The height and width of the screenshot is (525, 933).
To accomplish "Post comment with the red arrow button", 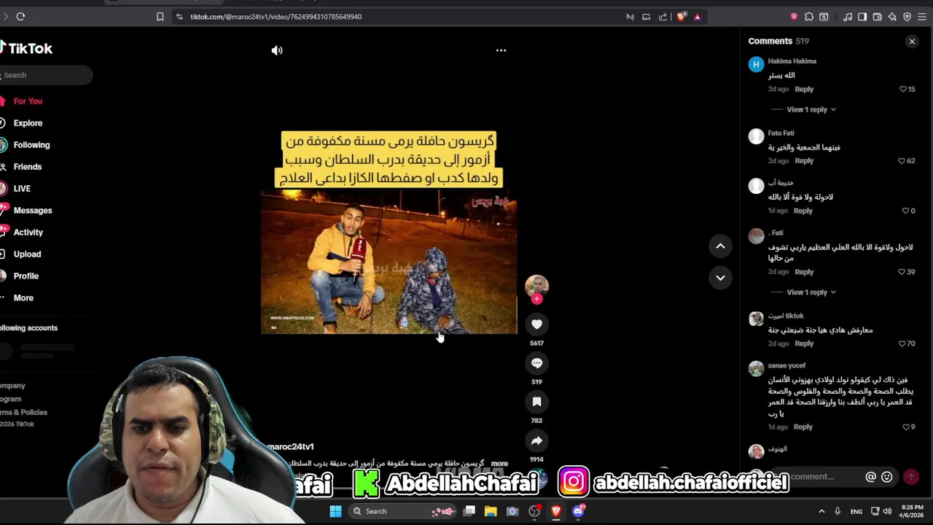I will 910,477.
